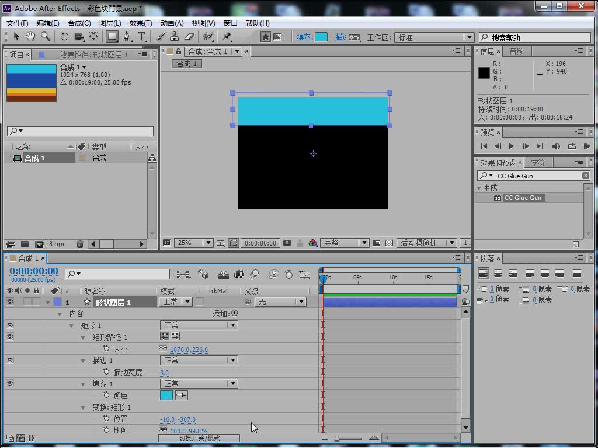Screen dimensions: 598x448
Task: Open the 完整 resolution dropdown
Action: click(345, 243)
